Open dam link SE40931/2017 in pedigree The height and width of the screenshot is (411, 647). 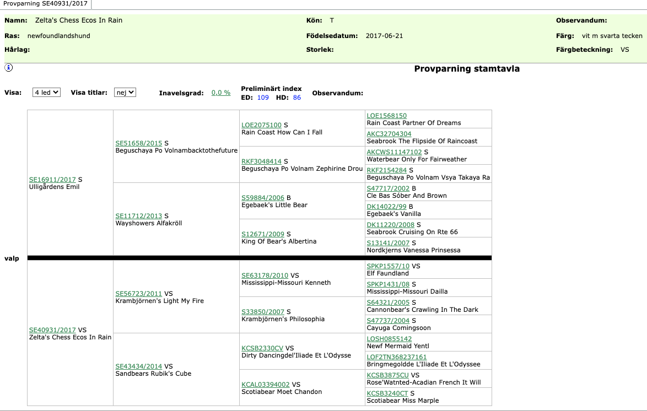tap(52, 330)
